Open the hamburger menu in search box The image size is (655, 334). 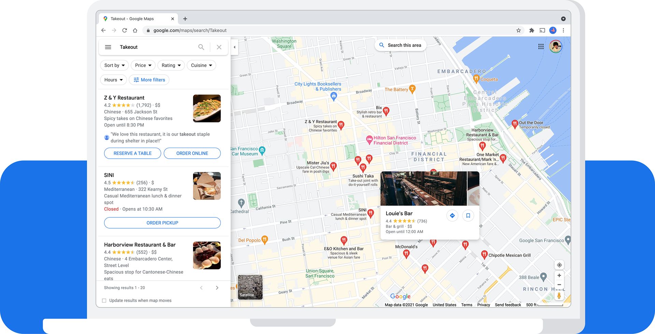coord(108,47)
